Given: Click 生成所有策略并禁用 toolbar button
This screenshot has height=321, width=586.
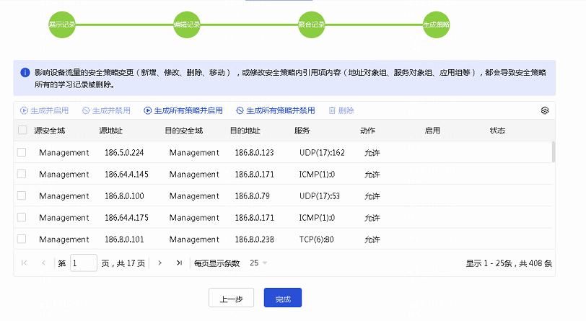Looking at the screenshot, I should click(276, 110).
